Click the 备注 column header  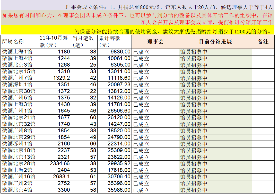click(x=263, y=42)
